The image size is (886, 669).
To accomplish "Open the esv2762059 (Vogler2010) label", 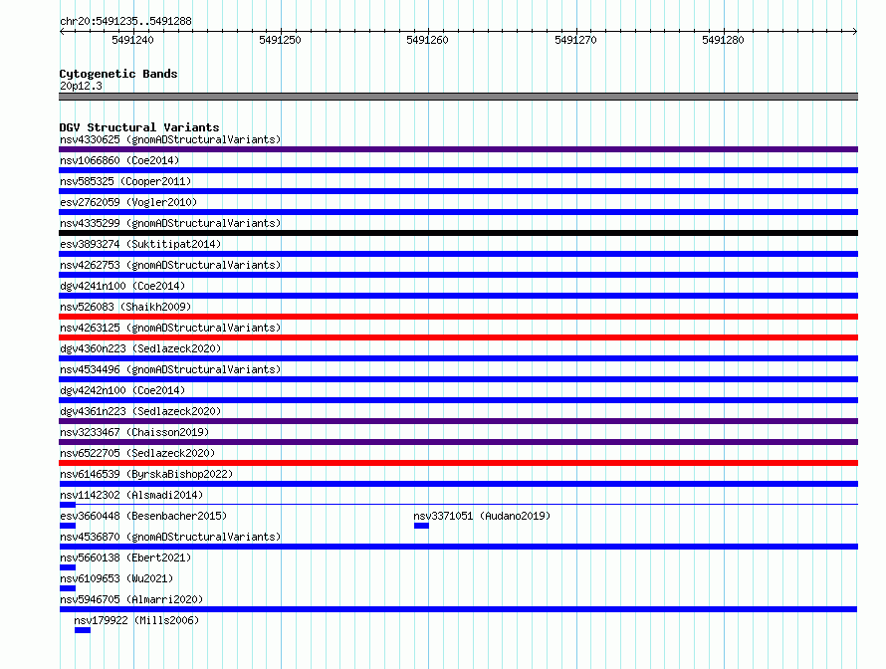I will (128, 202).
